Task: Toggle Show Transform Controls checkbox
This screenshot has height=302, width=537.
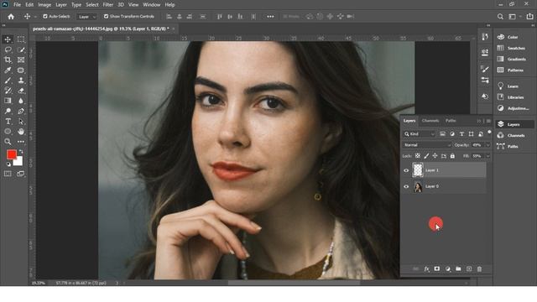Action: [107, 17]
